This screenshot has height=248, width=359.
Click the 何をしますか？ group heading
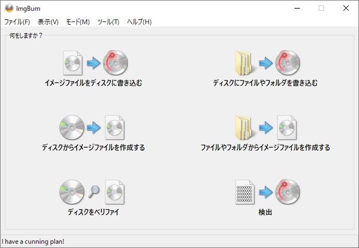[26, 35]
